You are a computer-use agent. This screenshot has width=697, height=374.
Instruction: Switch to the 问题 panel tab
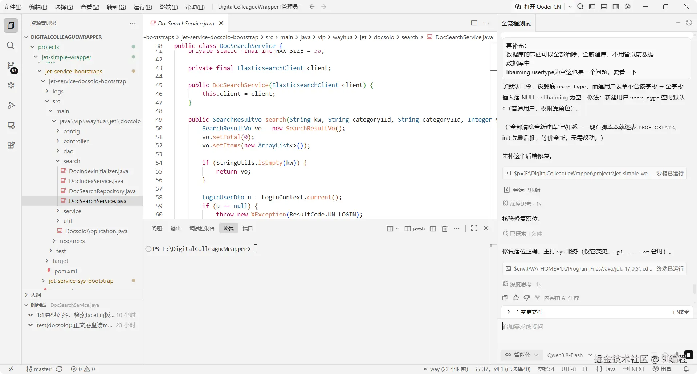156,228
